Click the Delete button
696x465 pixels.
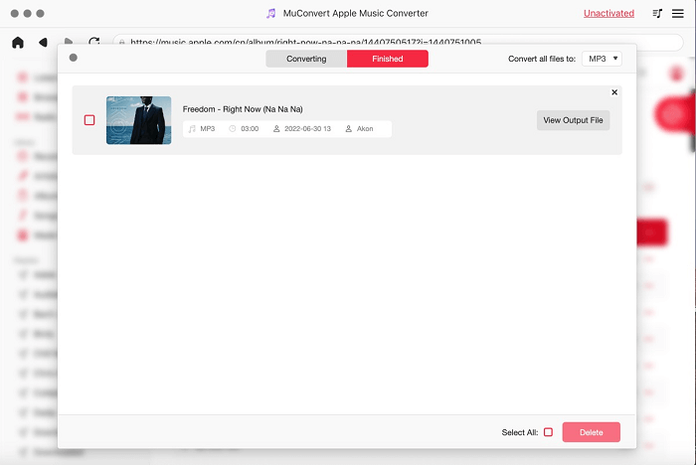click(592, 432)
